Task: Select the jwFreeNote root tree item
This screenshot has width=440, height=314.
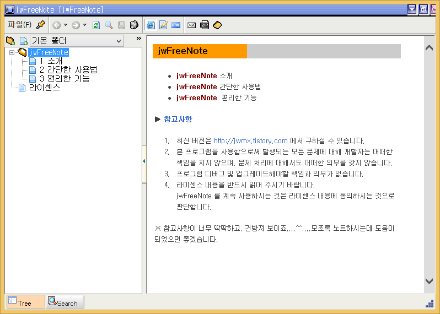Action: 49,52
